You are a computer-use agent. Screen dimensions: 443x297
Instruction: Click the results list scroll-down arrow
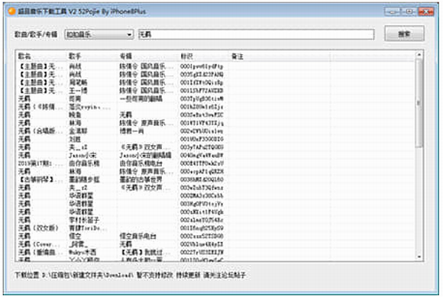[419, 257]
